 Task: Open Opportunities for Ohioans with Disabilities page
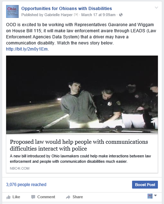66,9
